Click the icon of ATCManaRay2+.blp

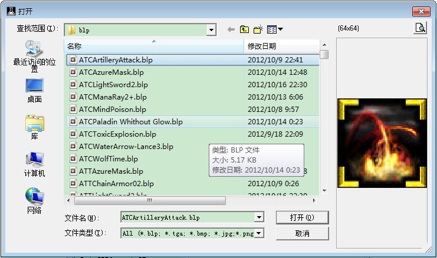coord(73,97)
